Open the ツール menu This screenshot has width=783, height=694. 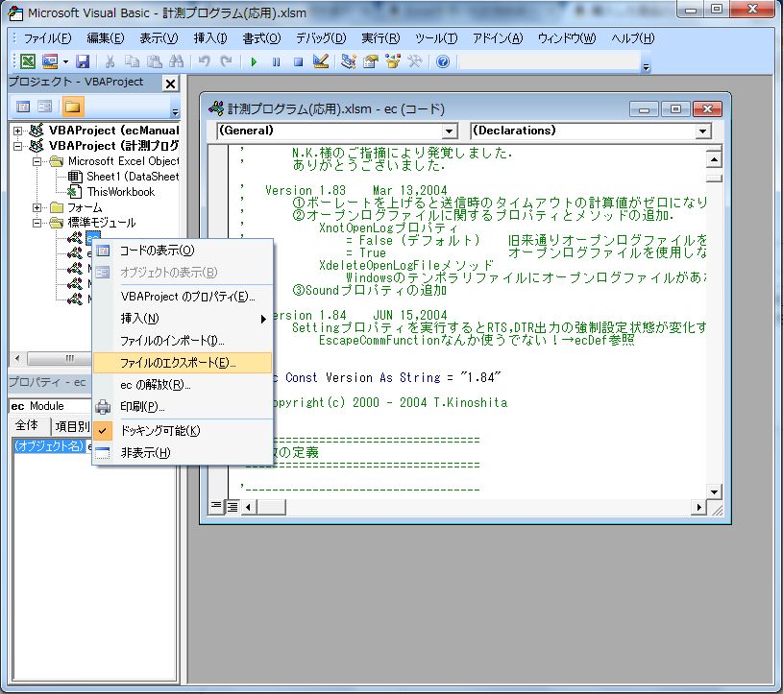(x=436, y=38)
